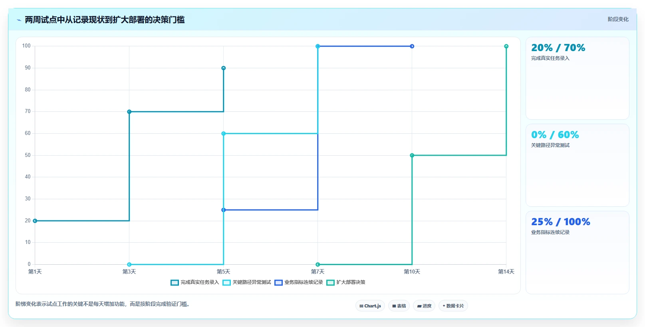The image size is (645, 327).
Task: Click the small icon before the header title
Action: pos(19,20)
